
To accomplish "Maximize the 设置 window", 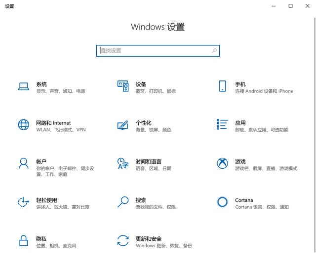I will tap(290, 6).
